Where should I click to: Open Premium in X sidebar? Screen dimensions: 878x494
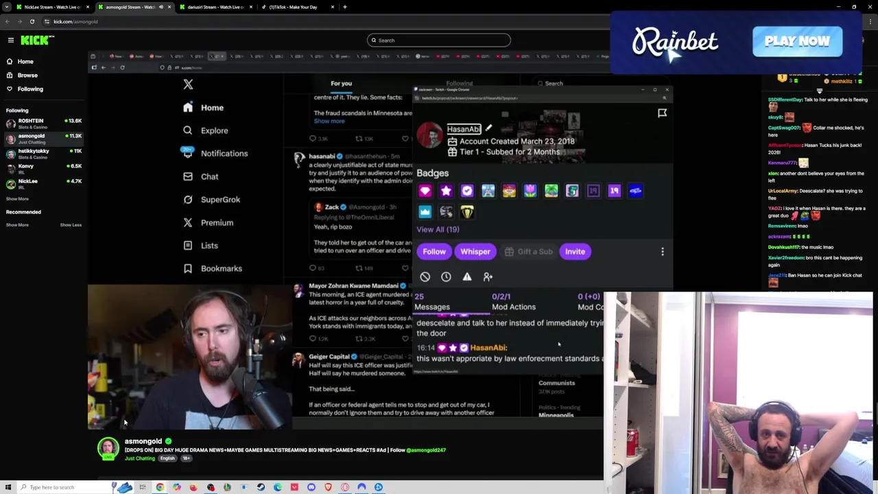pyautogui.click(x=209, y=222)
